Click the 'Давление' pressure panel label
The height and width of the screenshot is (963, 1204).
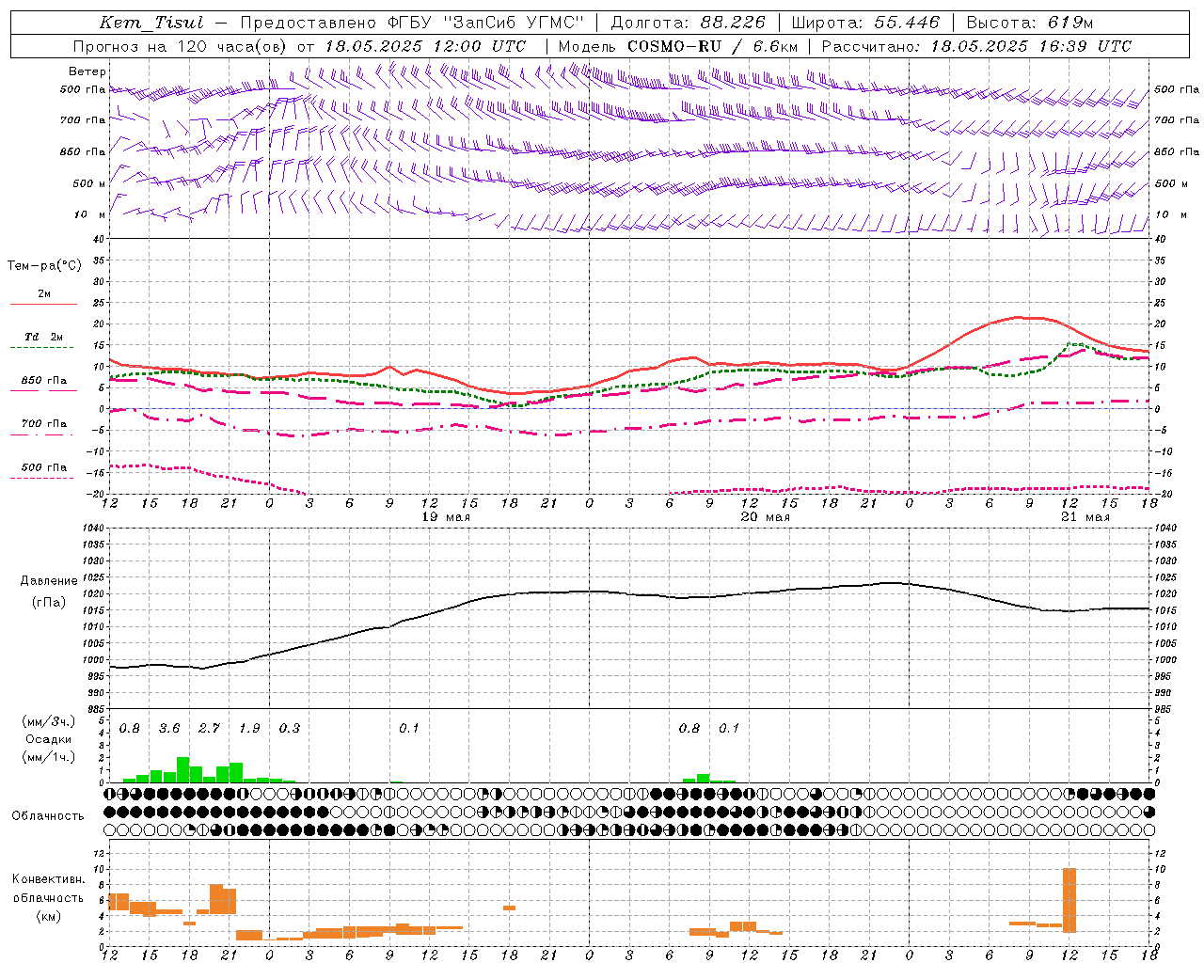click(49, 580)
